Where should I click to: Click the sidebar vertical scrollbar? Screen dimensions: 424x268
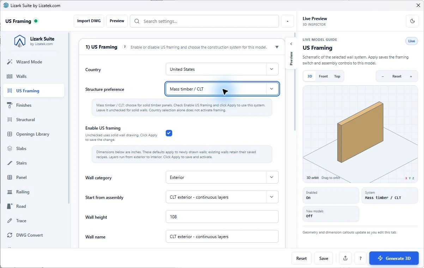pos(69,118)
